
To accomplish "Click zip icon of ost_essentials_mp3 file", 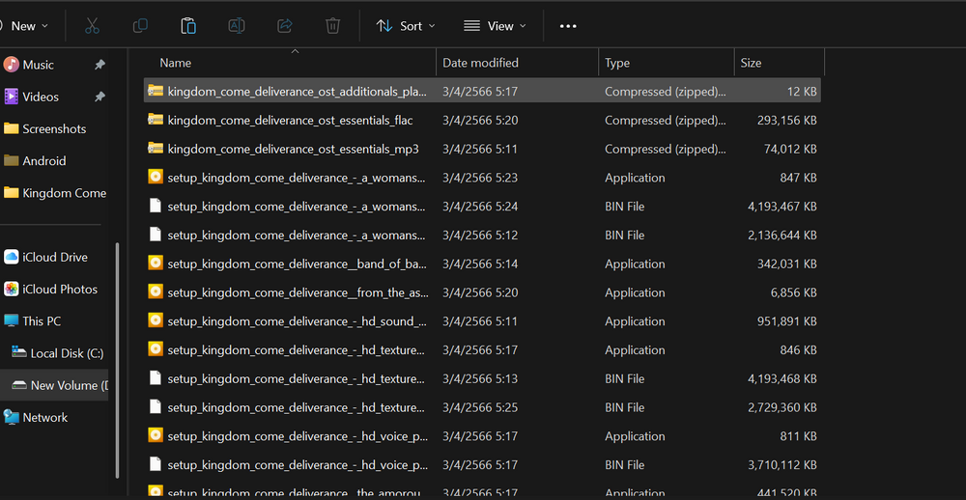I will pos(156,149).
